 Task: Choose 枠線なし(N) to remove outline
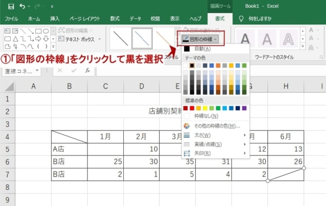point(216,116)
